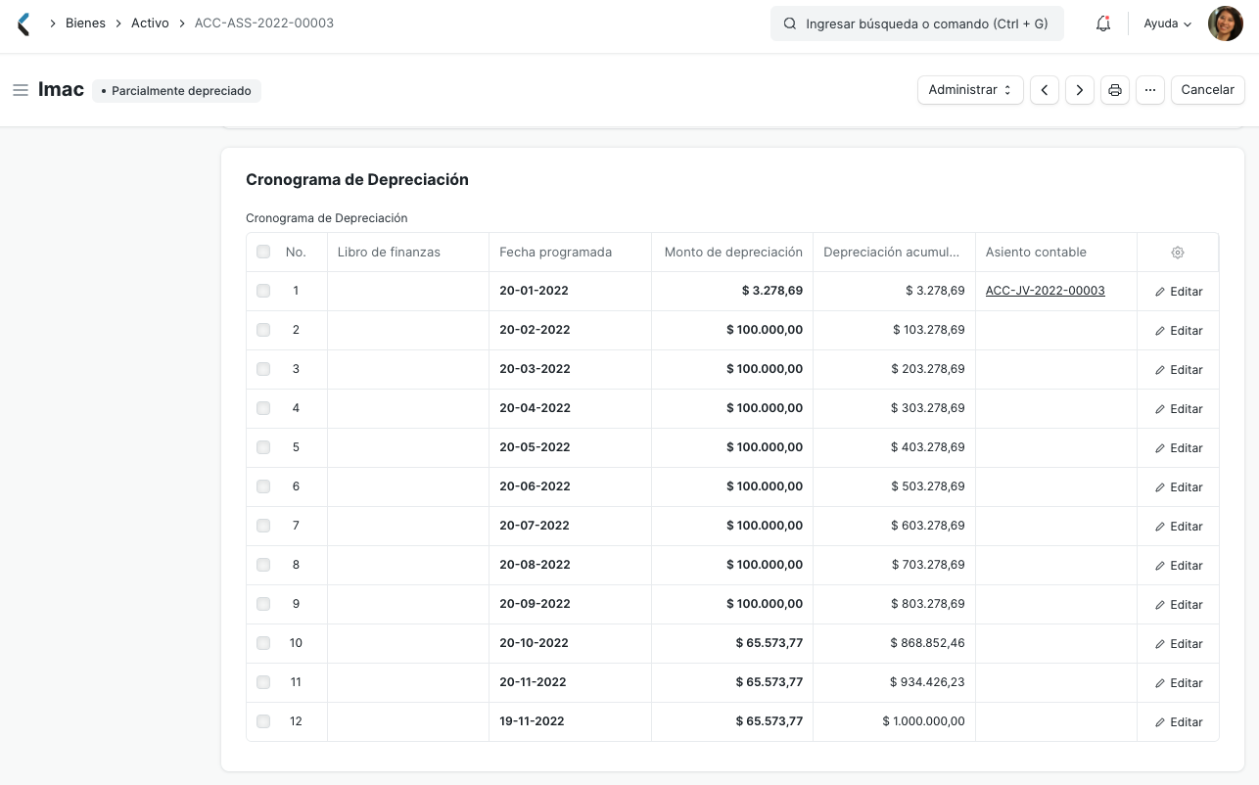Image resolution: width=1259 pixels, height=785 pixels.
Task: Open journal entry ACC-JV-2022-00003
Action: point(1046,291)
